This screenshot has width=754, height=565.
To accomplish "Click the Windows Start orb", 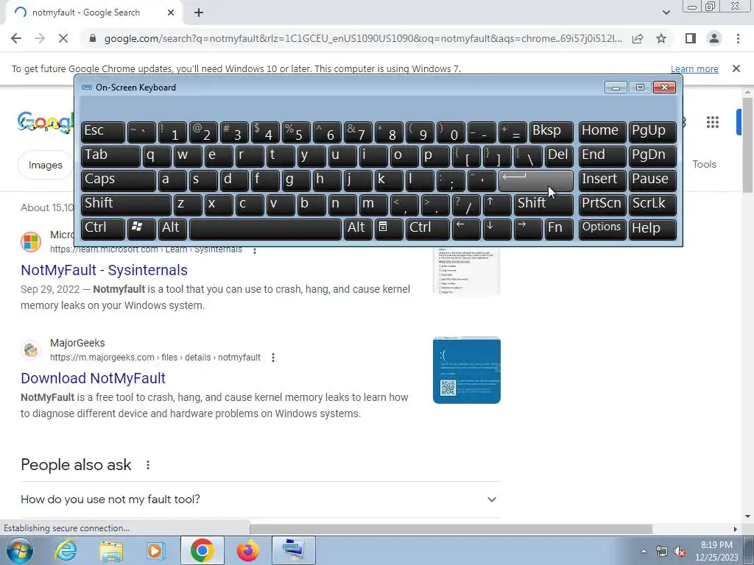I will click(19, 550).
